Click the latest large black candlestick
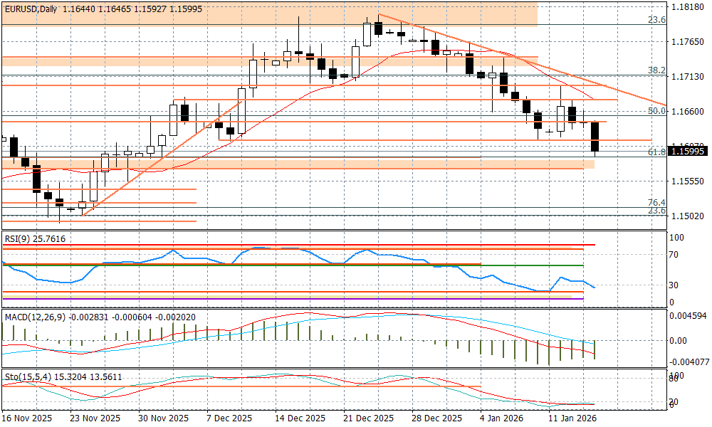This screenshot has width=712, height=427. [596, 136]
